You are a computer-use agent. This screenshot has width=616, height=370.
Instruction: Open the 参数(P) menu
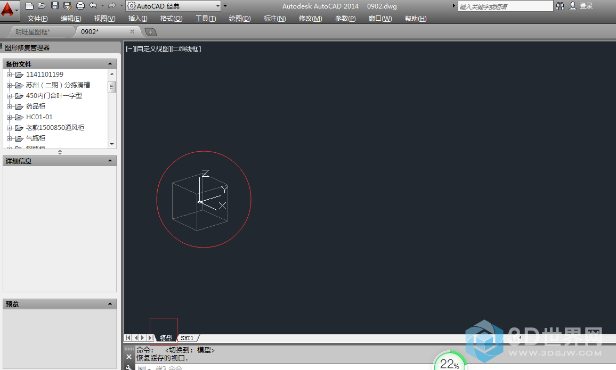pos(345,19)
